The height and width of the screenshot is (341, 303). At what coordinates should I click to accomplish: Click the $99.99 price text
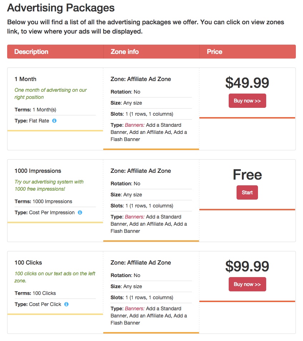(247, 266)
